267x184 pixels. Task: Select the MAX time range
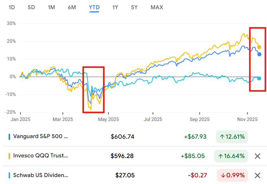pyautogui.click(x=157, y=7)
